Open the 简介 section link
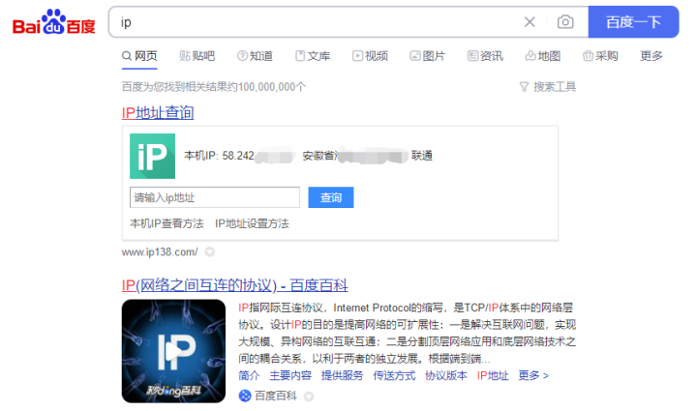 coord(249,375)
